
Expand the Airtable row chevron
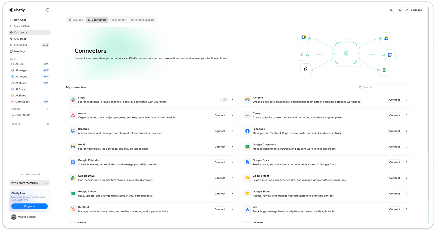pos(407,100)
